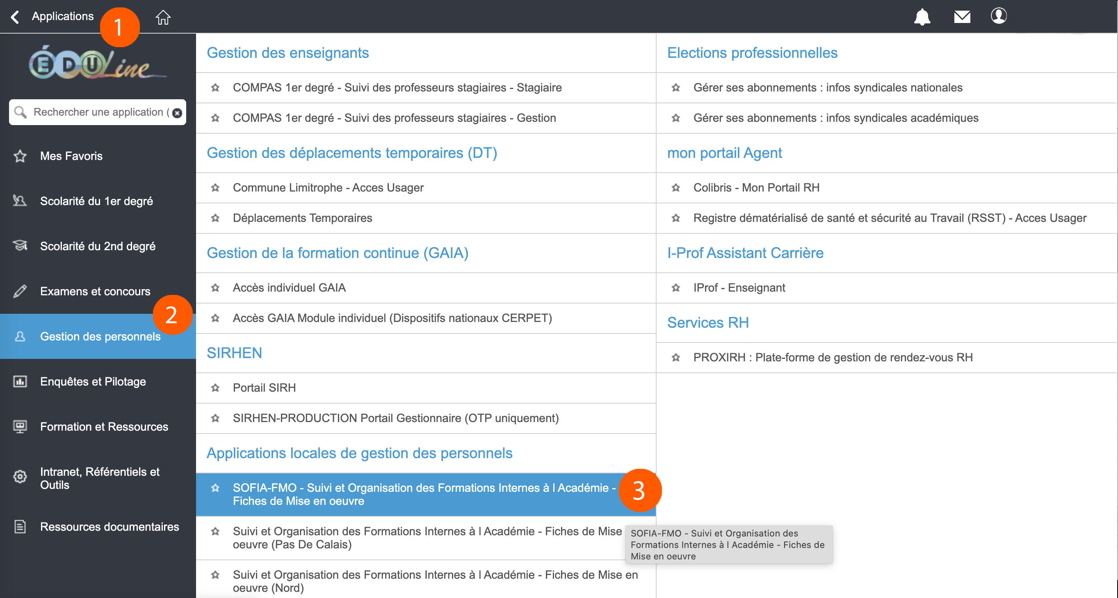
Task: Favorite COMPAS 1er degré Stagiaire with star
Action: 215,88
